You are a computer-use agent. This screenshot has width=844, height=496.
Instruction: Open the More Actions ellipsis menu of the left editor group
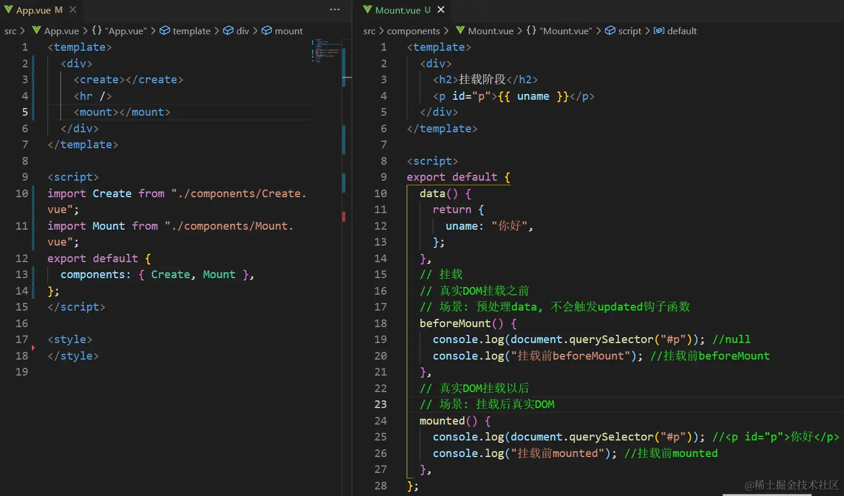(335, 10)
